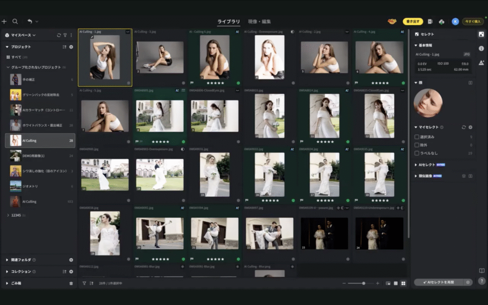Click the yellow 書き出す export button

(413, 21)
